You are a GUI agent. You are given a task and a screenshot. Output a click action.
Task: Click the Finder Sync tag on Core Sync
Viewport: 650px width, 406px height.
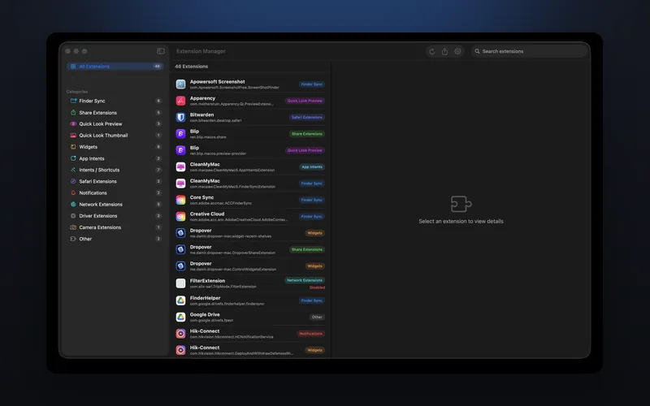(x=312, y=200)
